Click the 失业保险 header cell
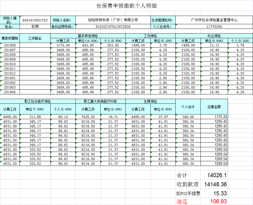253x205 pixels. [214, 36]
